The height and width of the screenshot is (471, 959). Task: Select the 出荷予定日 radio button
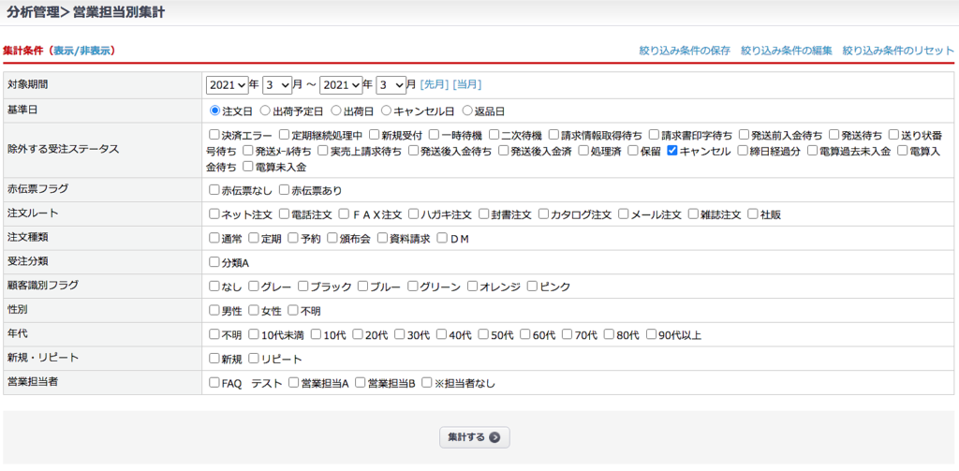266,110
